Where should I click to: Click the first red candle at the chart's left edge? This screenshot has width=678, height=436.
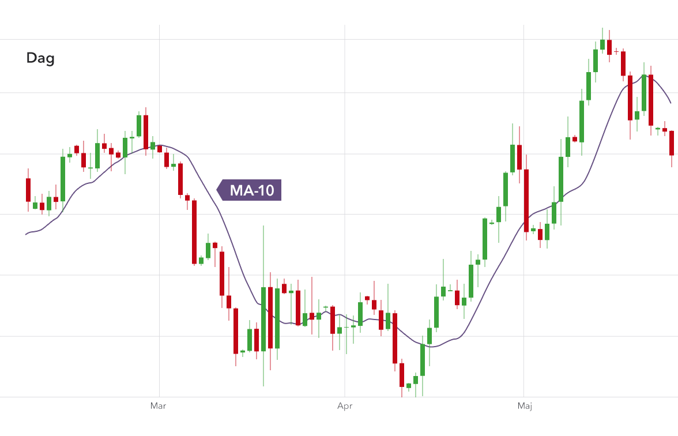click(x=28, y=190)
